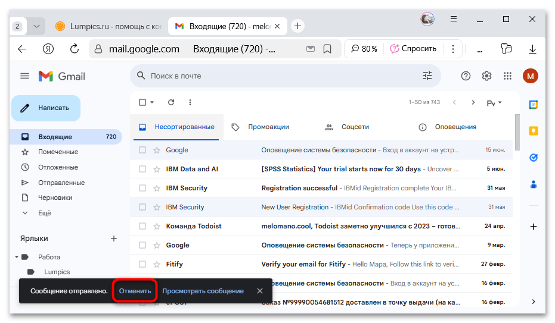
Task: Open the Lumpics label in sidebar
Action: 57,272
